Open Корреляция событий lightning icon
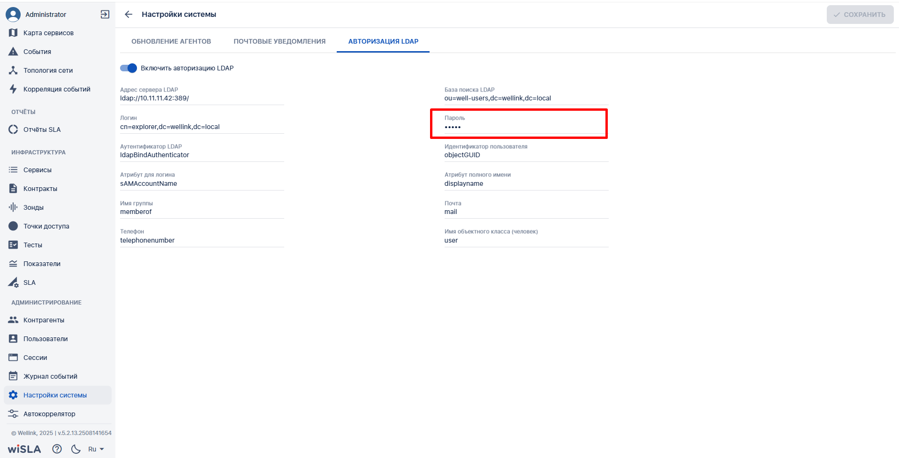The height and width of the screenshot is (458, 899). tap(13, 89)
